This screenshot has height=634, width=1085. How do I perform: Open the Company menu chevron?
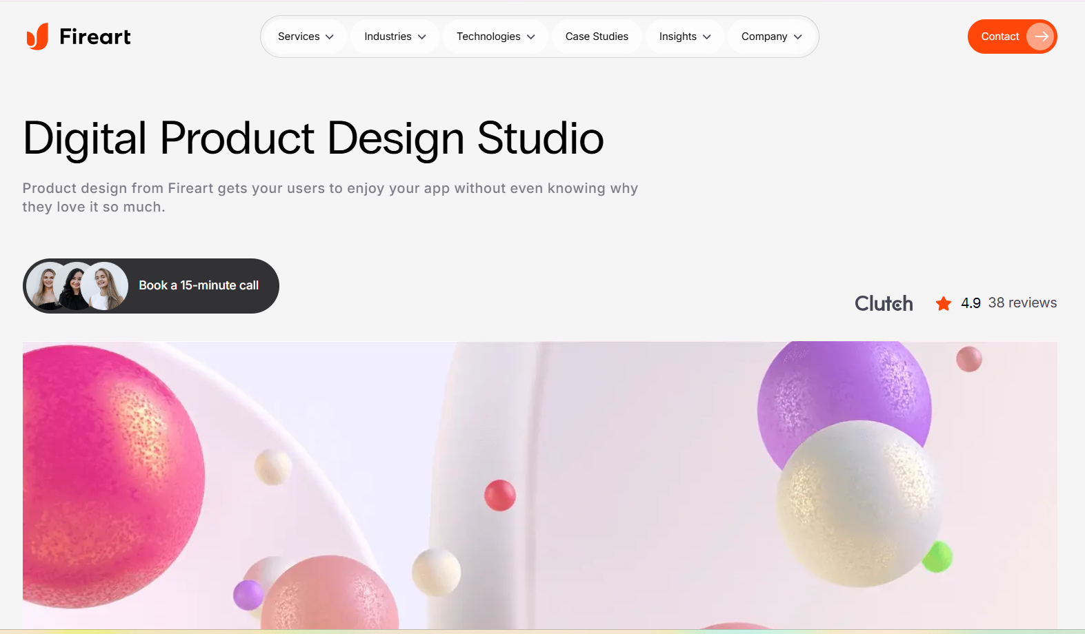(x=798, y=37)
